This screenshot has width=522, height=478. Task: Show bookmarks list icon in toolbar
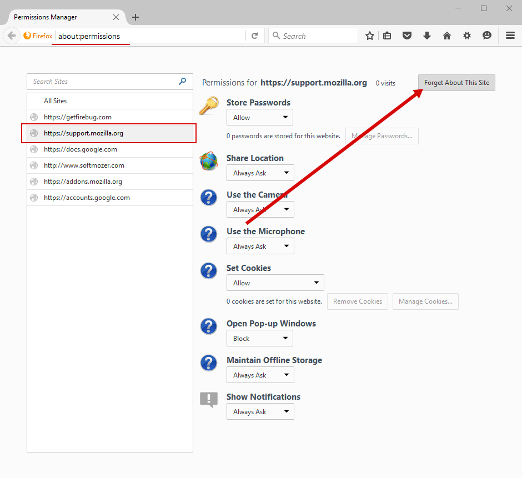tap(387, 36)
